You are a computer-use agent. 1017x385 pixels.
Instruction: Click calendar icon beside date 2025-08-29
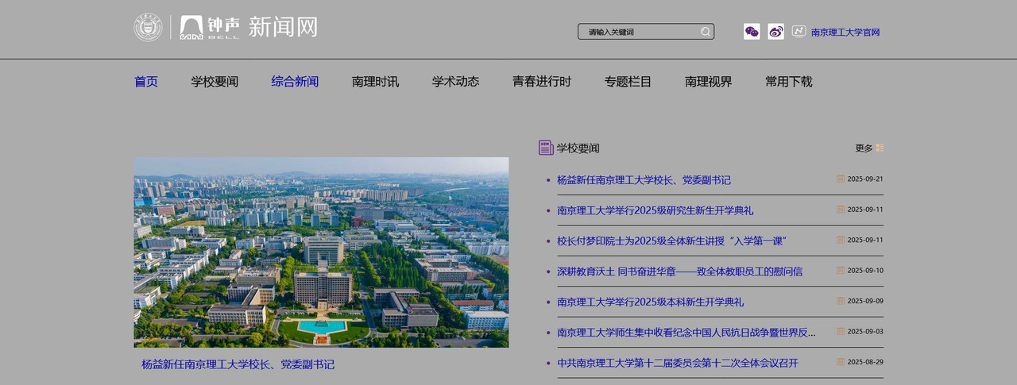click(841, 362)
